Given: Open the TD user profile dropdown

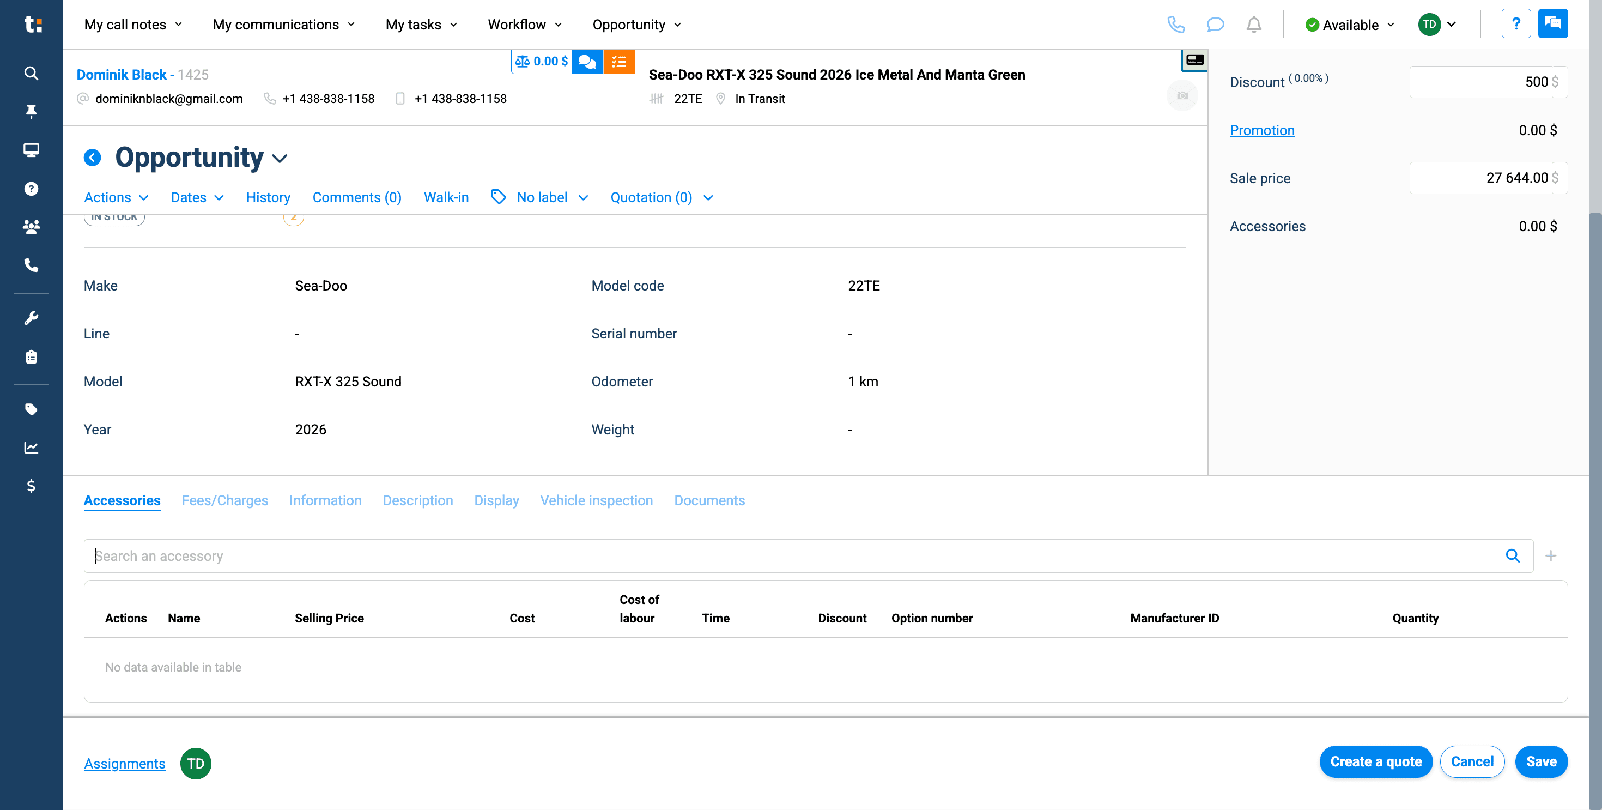Looking at the screenshot, I should (1437, 25).
